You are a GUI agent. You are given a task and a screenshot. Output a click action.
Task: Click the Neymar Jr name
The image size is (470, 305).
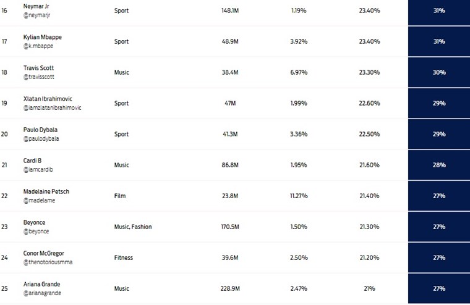point(38,6)
